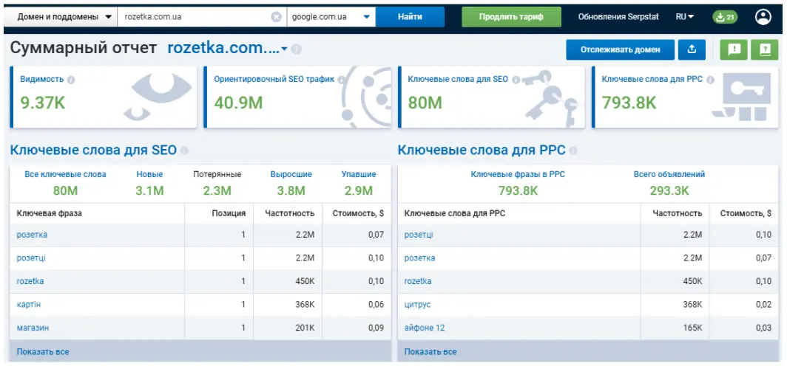Click info icon next to Видимость
This screenshot has height=366, width=787.
tap(71, 80)
